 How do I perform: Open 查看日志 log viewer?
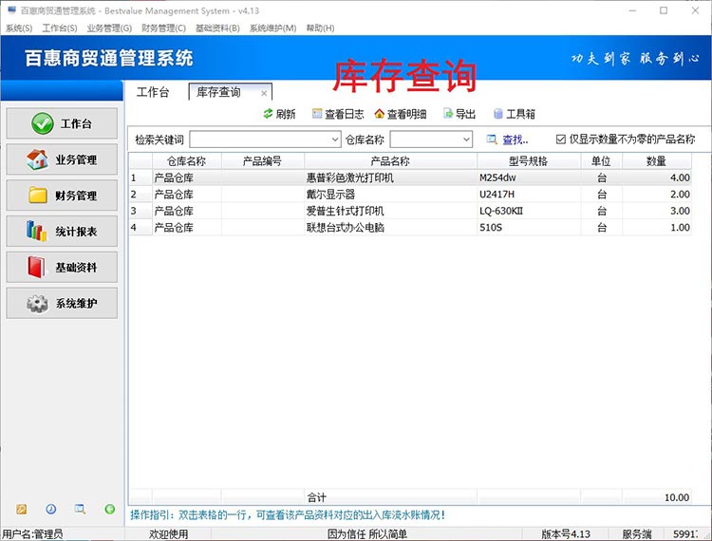pos(337,114)
